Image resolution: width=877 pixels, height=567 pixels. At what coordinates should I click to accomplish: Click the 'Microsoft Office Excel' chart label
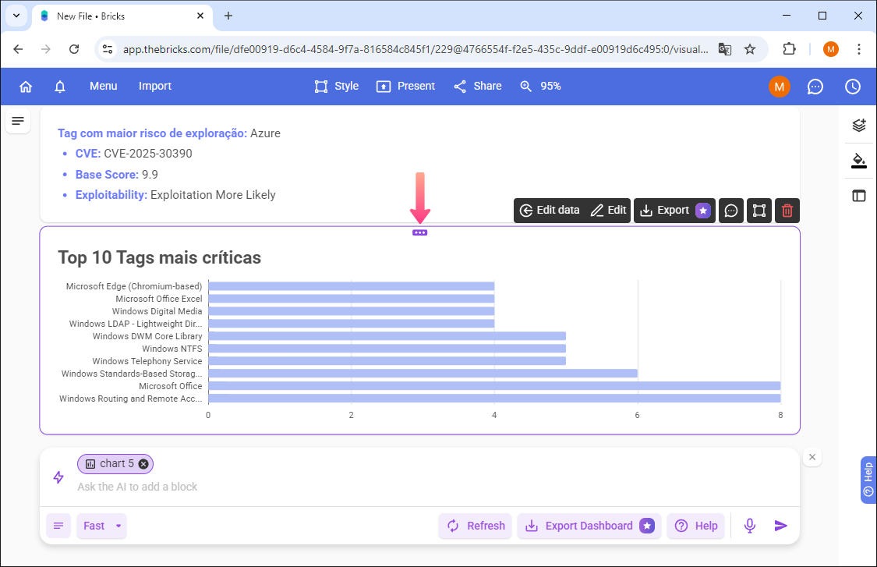[159, 299]
